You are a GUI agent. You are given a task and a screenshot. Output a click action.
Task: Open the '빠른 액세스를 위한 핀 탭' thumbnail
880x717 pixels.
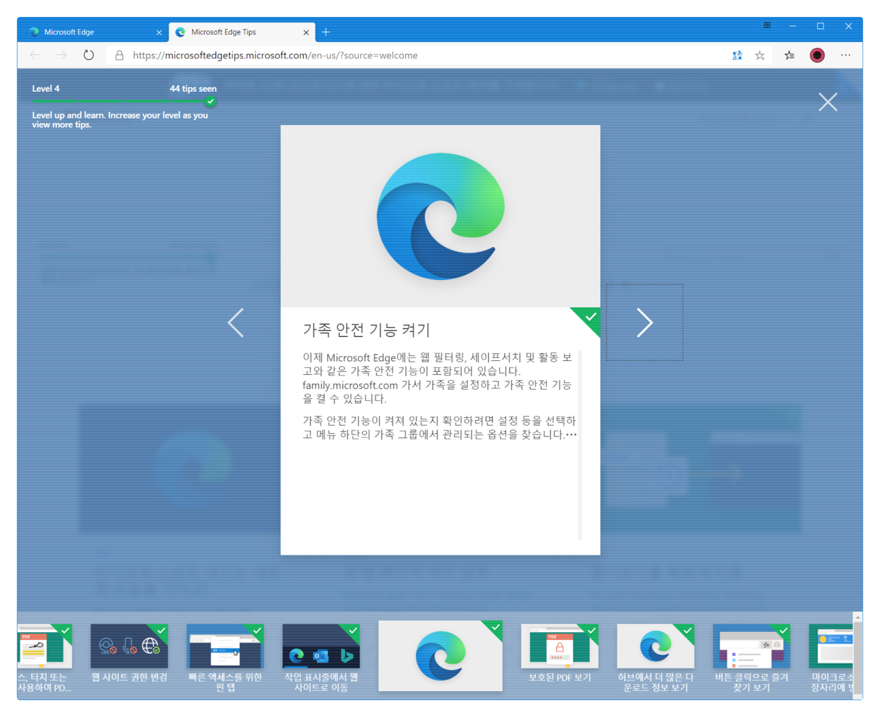tap(225, 646)
